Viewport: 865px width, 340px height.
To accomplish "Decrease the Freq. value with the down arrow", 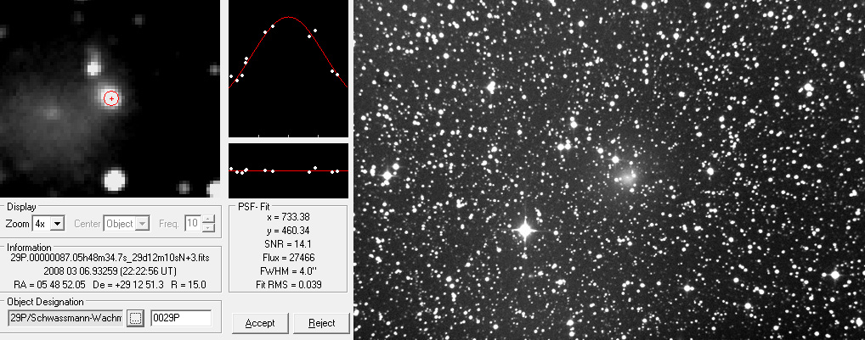I will coord(208,227).
